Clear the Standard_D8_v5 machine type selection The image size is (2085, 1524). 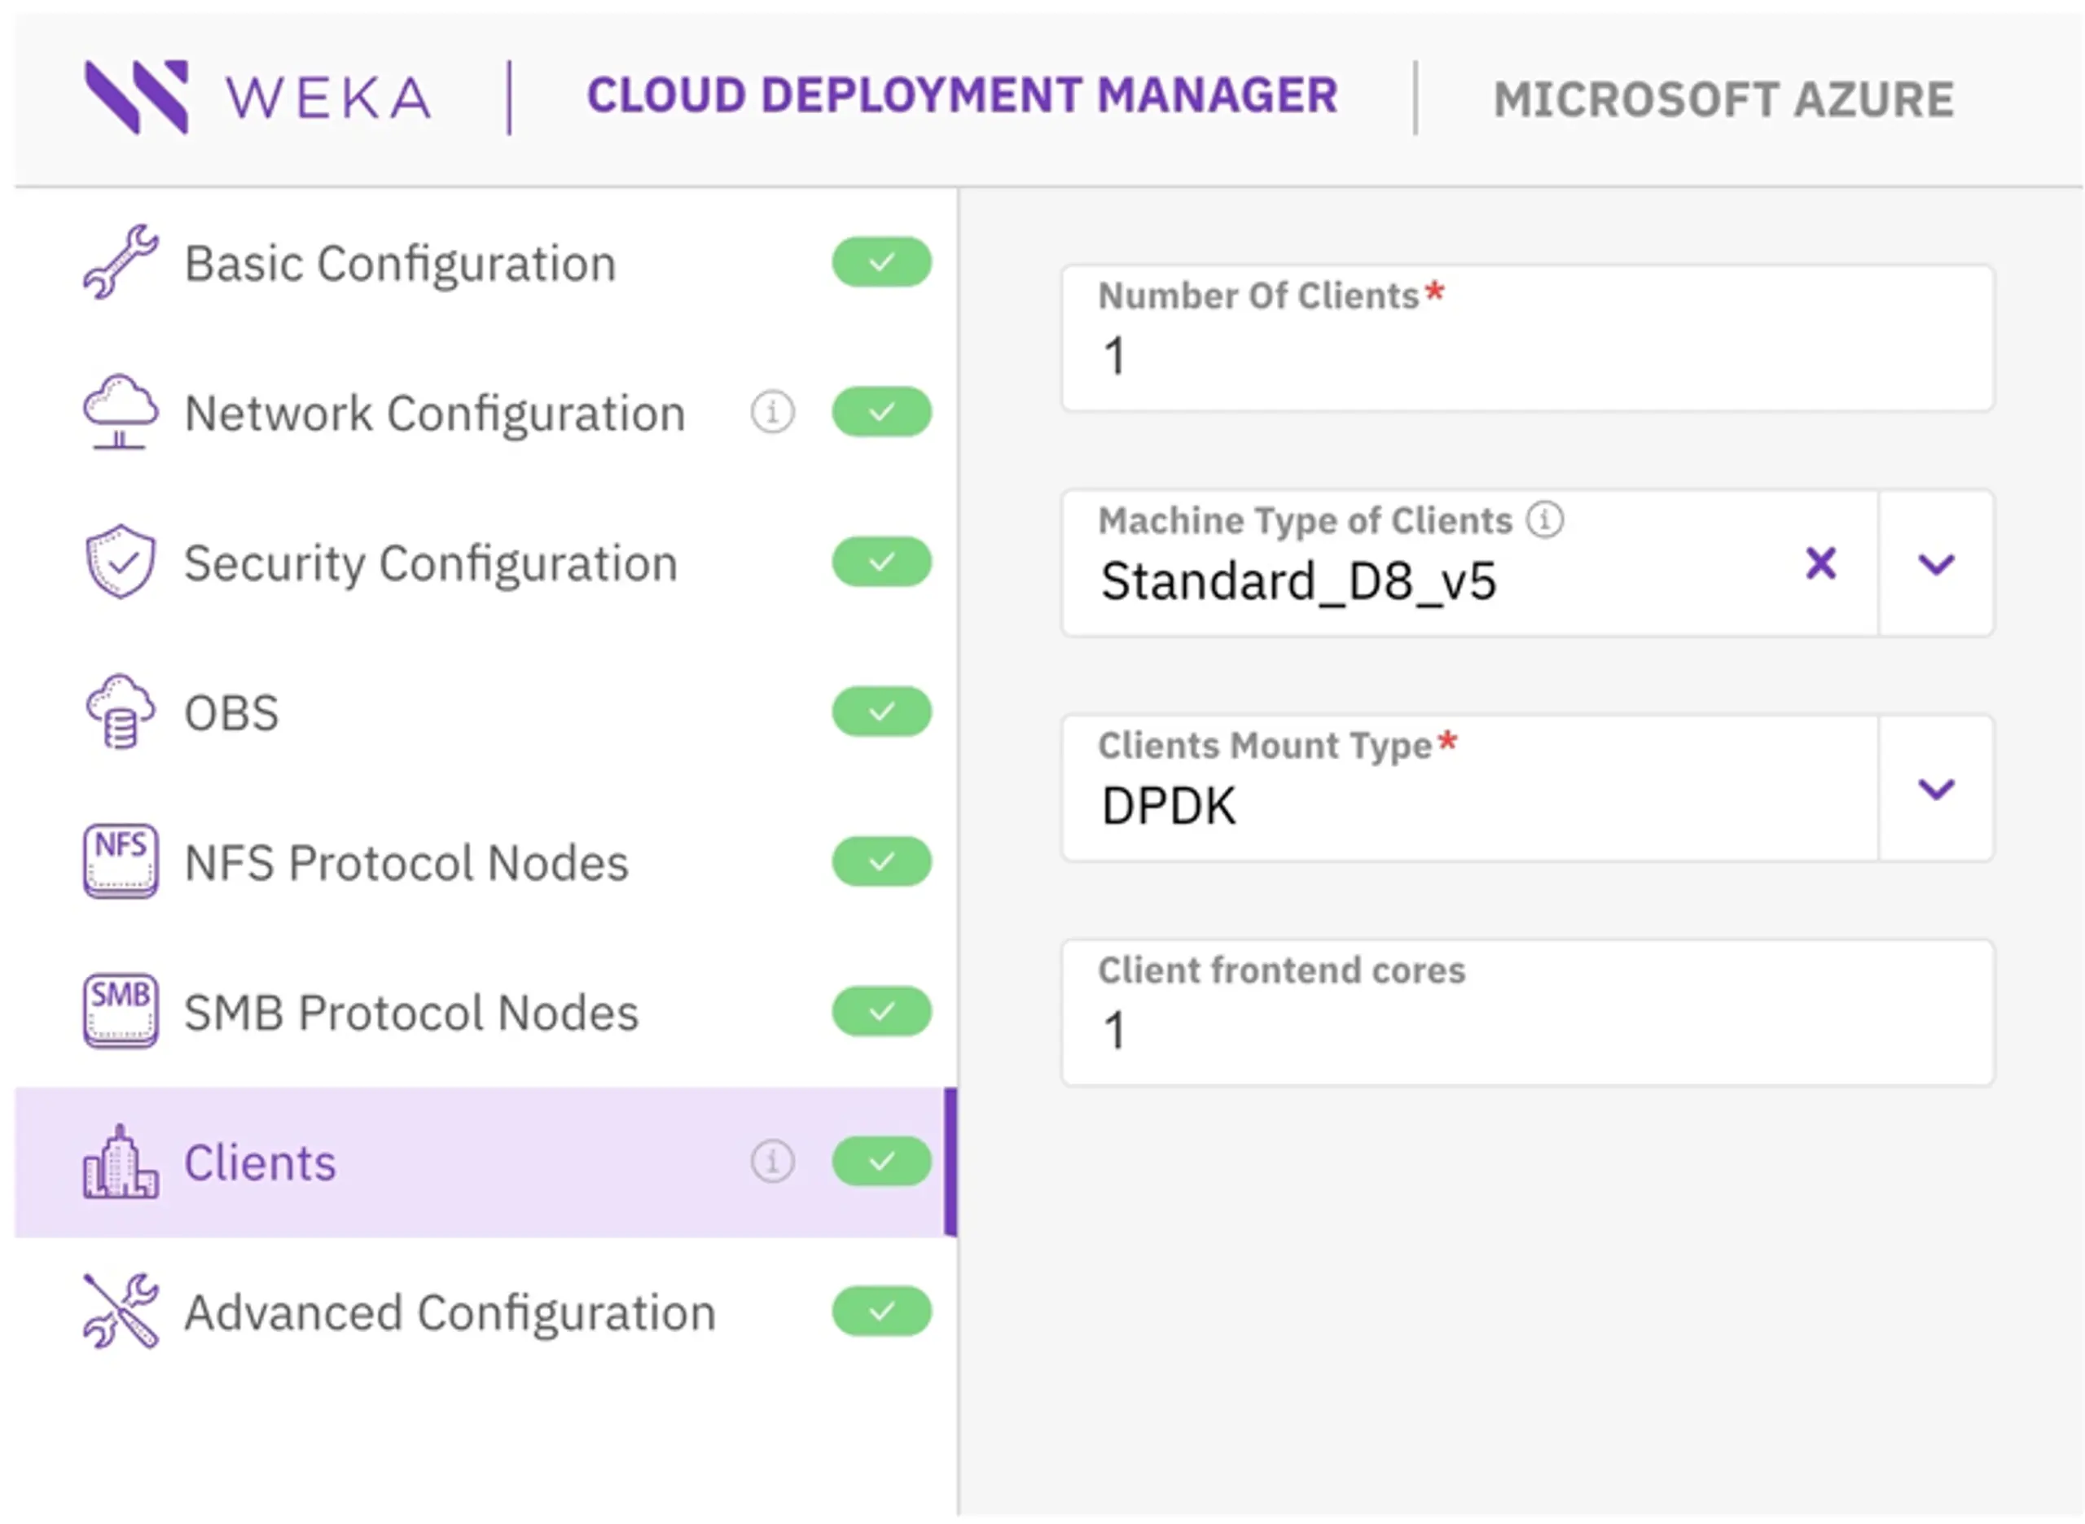point(1821,563)
